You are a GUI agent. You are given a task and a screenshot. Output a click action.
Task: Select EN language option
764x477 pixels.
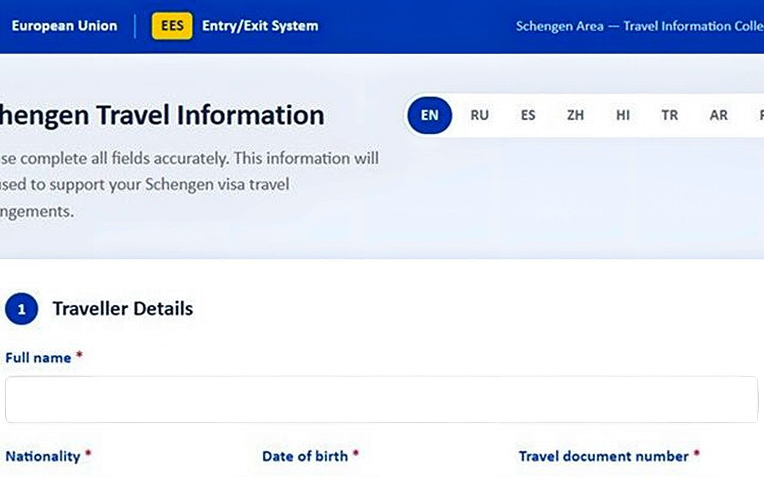click(x=430, y=115)
